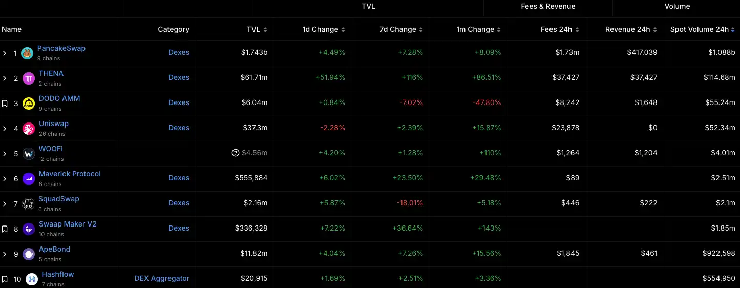
Task: Click the question mark icon beside WOOFi TVL
Action: coord(236,153)
